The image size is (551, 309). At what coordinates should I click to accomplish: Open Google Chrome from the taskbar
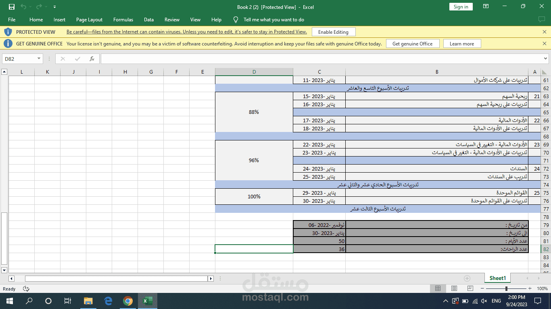click(128, 301)
